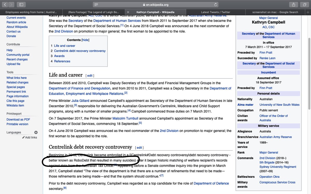311x194 pixels.
Task: Hide the Contents table
Action: click(86, 40)
